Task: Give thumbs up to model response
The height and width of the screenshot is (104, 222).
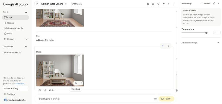Action: [x=40, y=90]
